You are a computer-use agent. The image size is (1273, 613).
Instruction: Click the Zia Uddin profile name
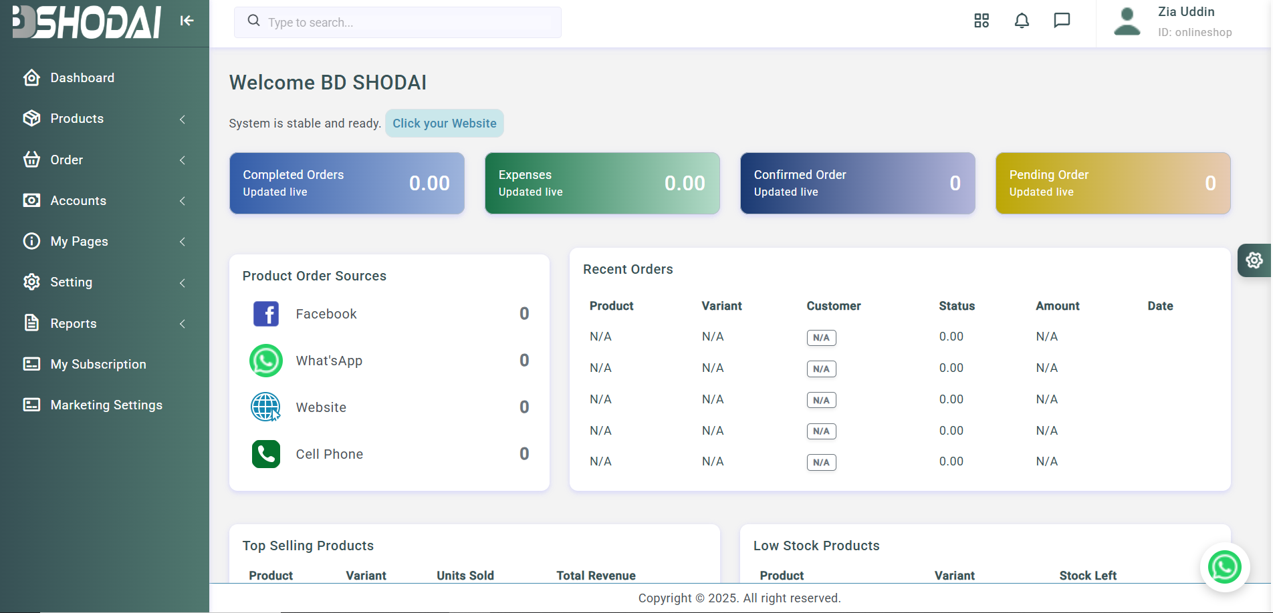(1186, 12)
